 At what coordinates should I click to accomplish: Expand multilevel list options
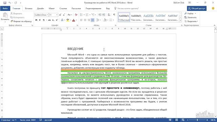[96, 15]
